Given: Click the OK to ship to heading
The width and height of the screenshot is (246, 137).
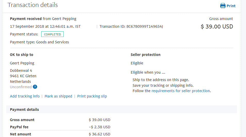Looking at the screenshot, I should pyautogui.click(x=22, y=55).
